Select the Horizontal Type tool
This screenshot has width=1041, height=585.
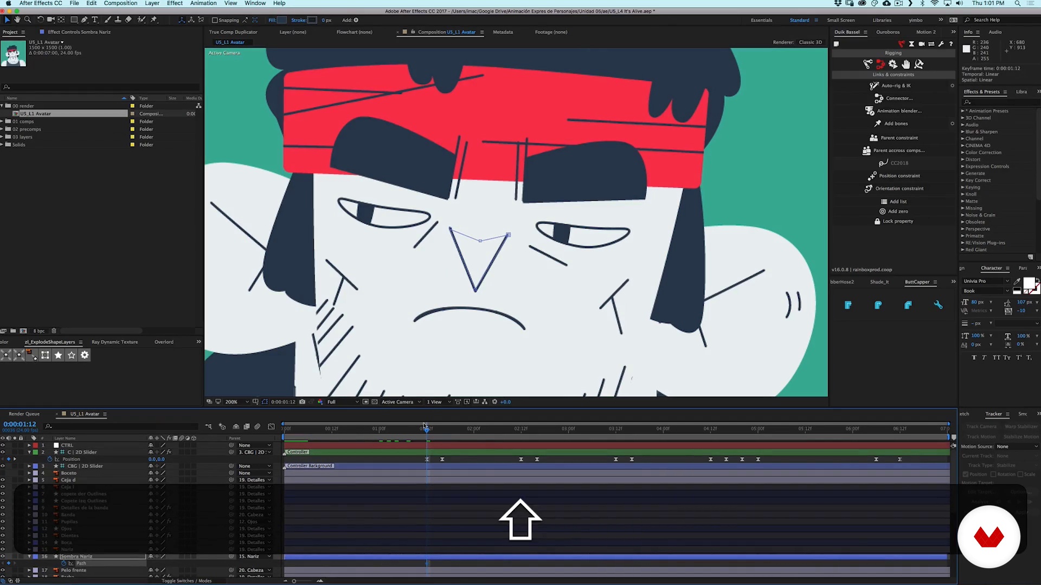point(95,19)
